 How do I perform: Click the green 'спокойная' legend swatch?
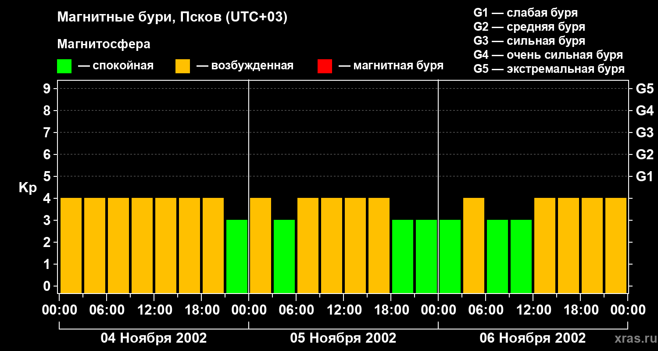click(64, 66)
